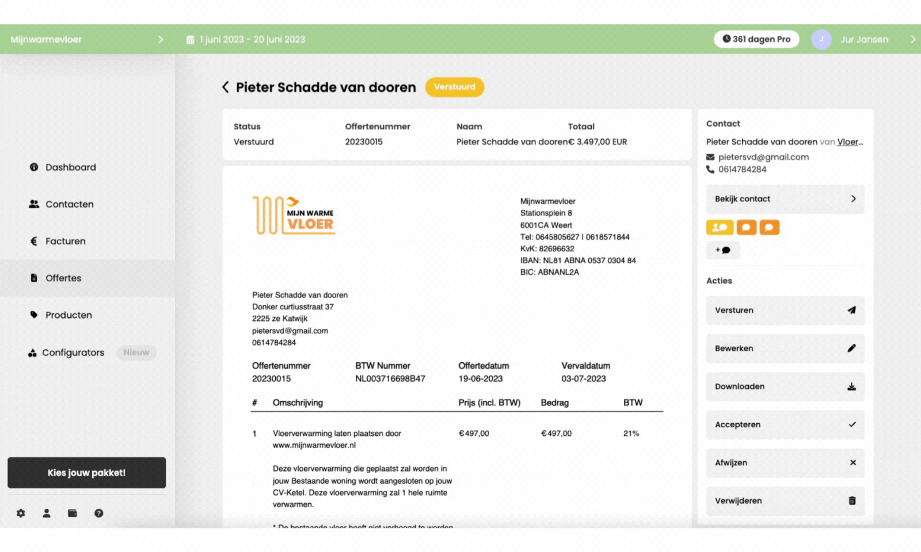Click the Acties section heading
The image size is (921, 552).
pos(719,281)
